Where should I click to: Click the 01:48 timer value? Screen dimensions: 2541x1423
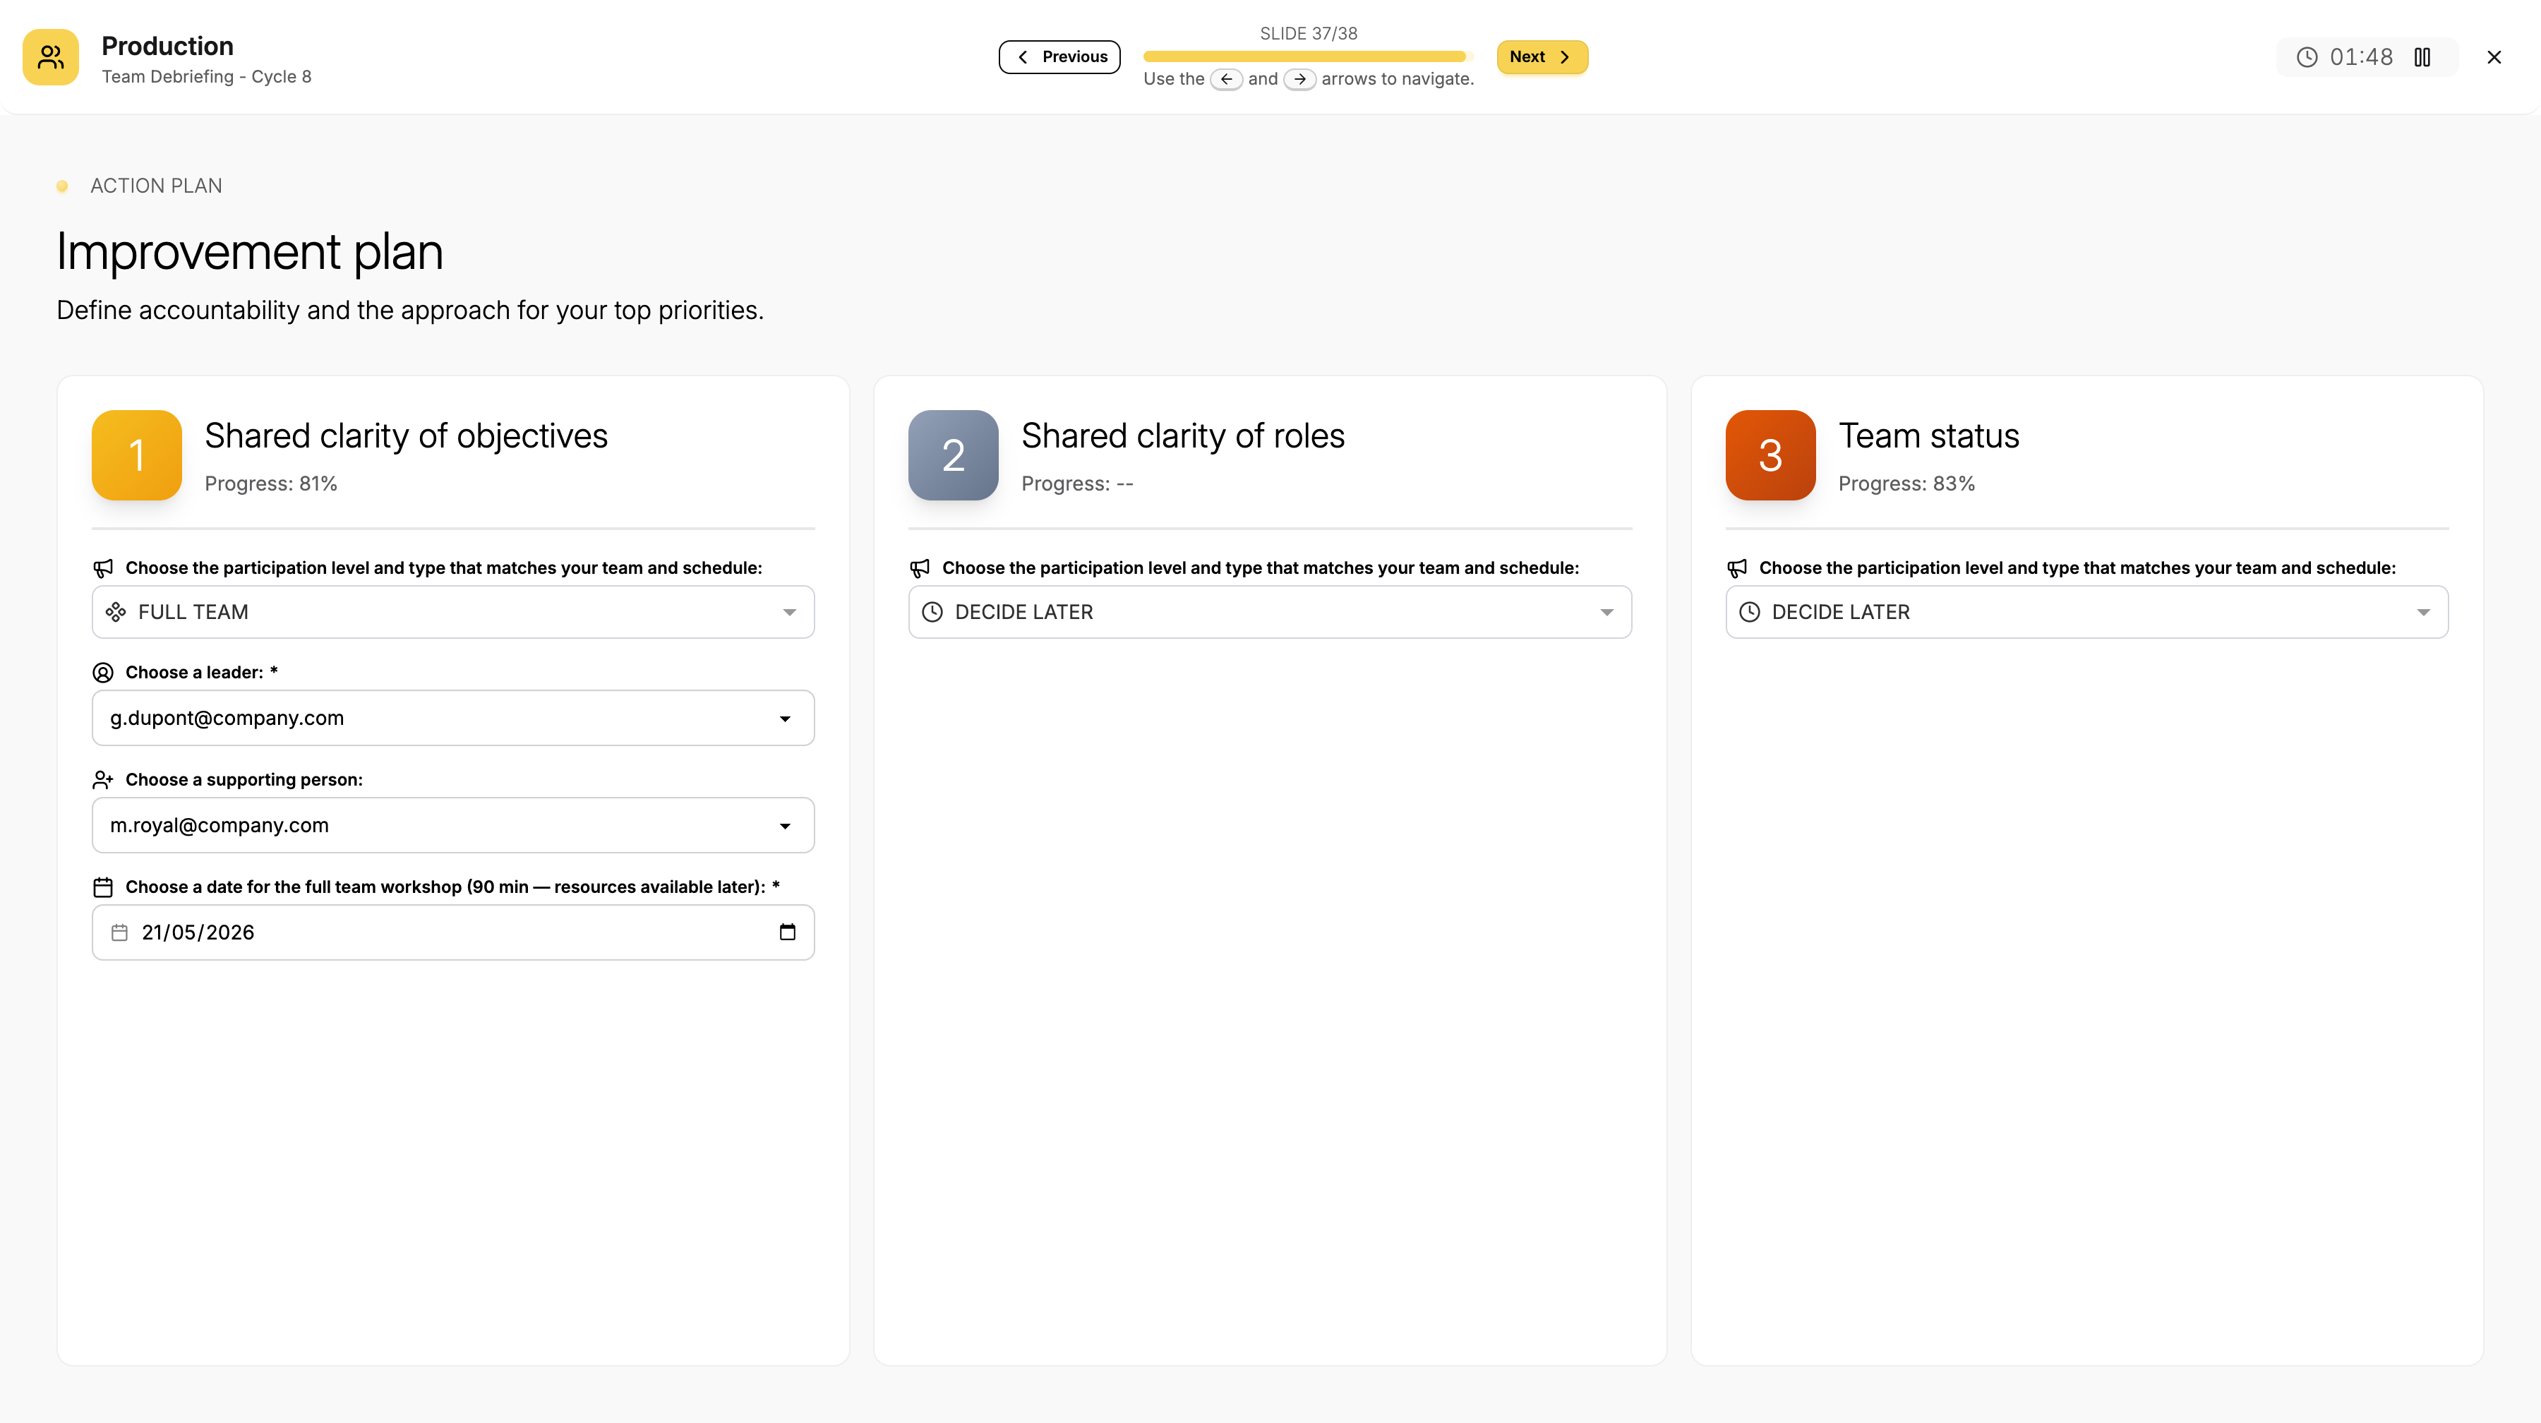pyautogui.click(x=2360, y=57)
